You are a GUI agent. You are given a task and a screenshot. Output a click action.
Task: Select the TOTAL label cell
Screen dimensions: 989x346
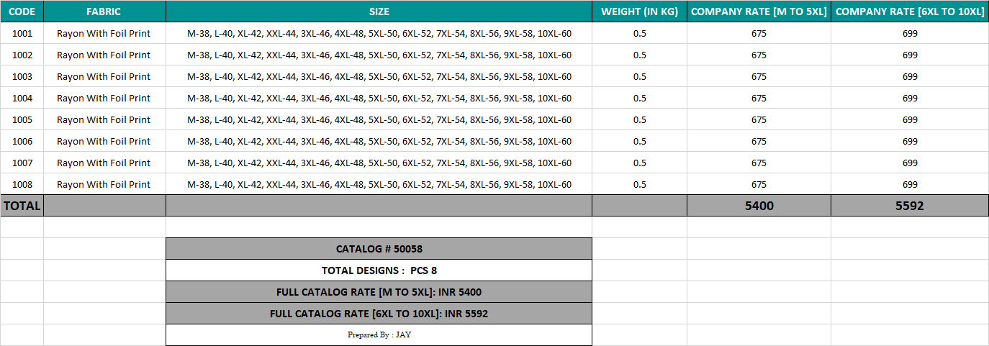(22, 206)
